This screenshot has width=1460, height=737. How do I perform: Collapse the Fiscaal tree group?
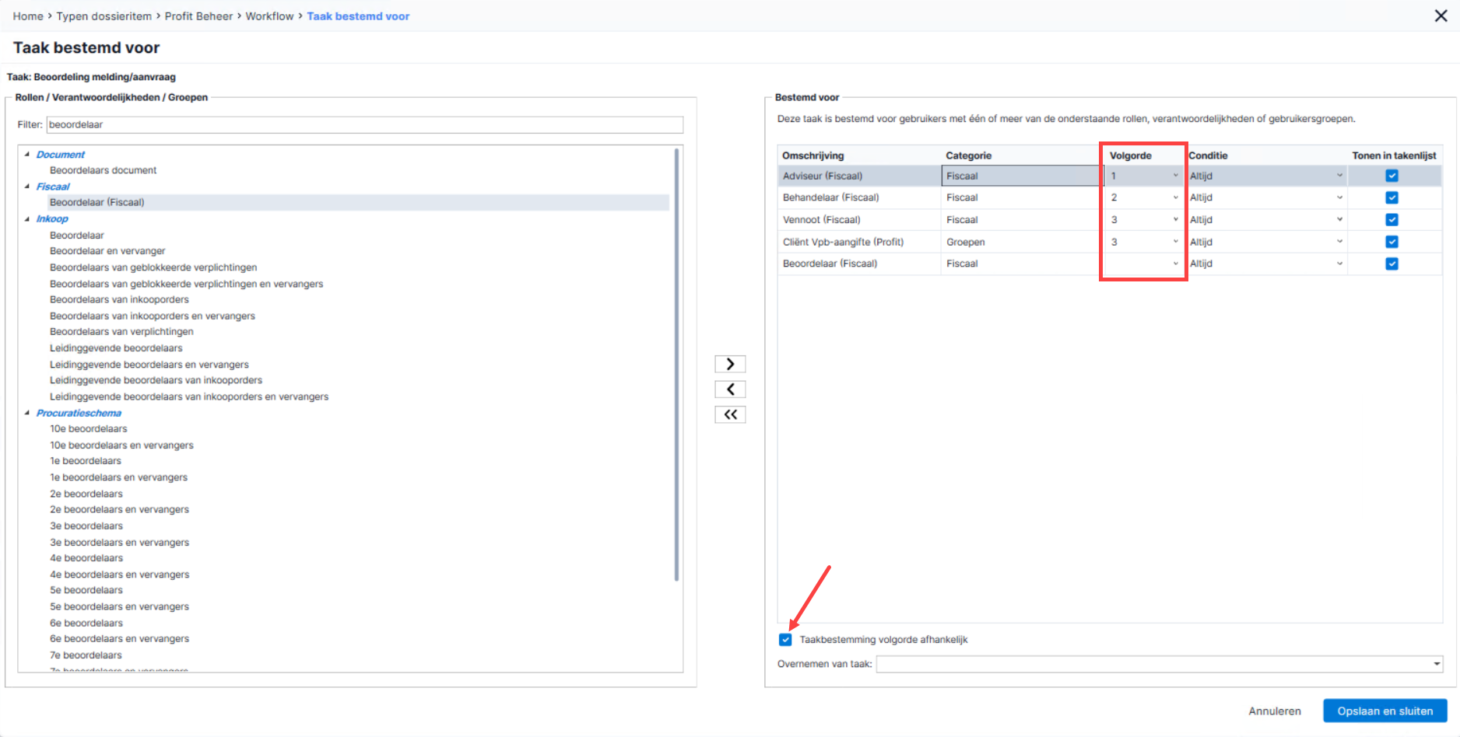[27, 187]
